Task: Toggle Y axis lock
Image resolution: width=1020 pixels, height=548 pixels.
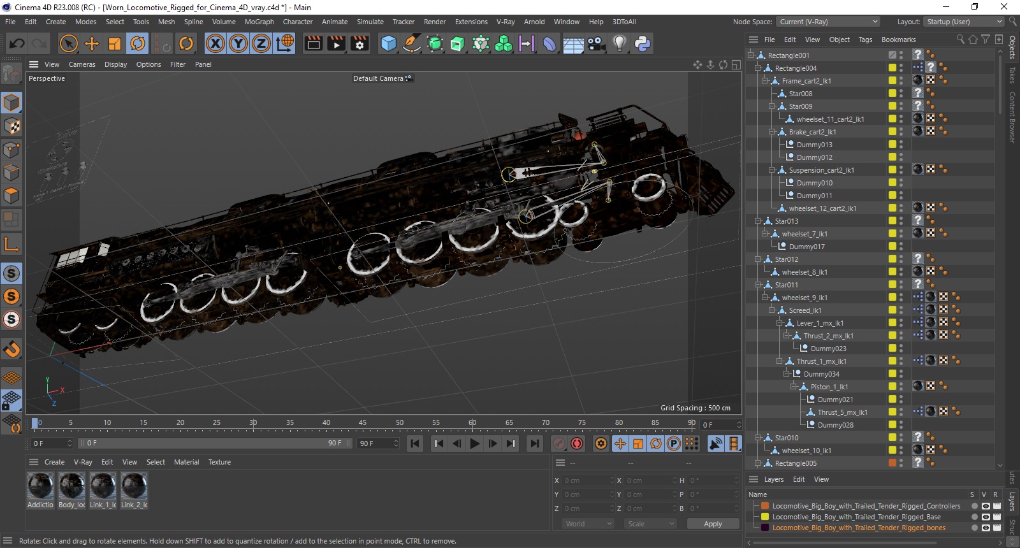Action: pyautogui.click(x=238, y=43)
